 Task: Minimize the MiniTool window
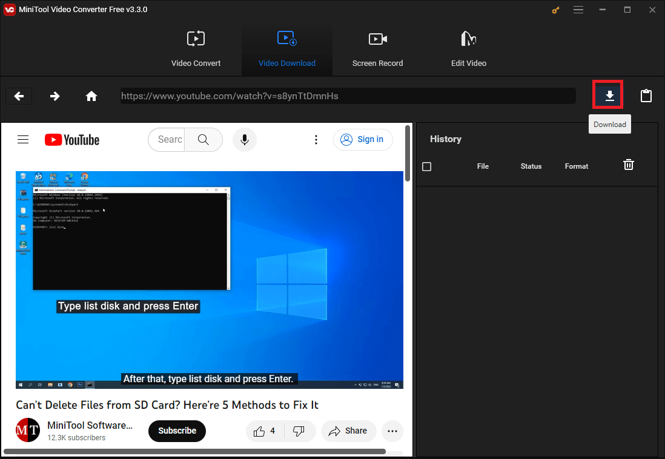click(x=602, y=9)
